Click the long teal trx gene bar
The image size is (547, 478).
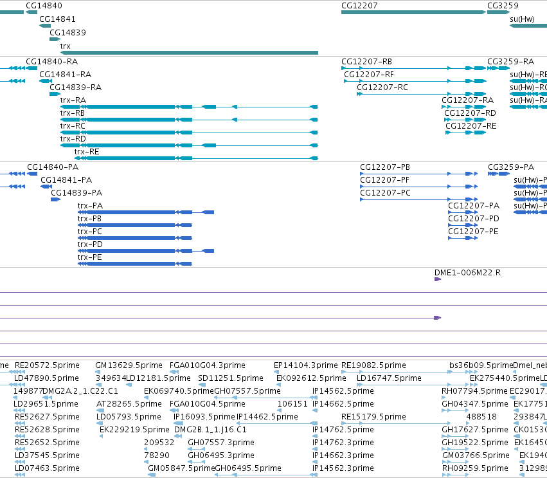pos(189,53)
